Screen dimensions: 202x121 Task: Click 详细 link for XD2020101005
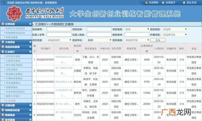click(x=182, y=104)
